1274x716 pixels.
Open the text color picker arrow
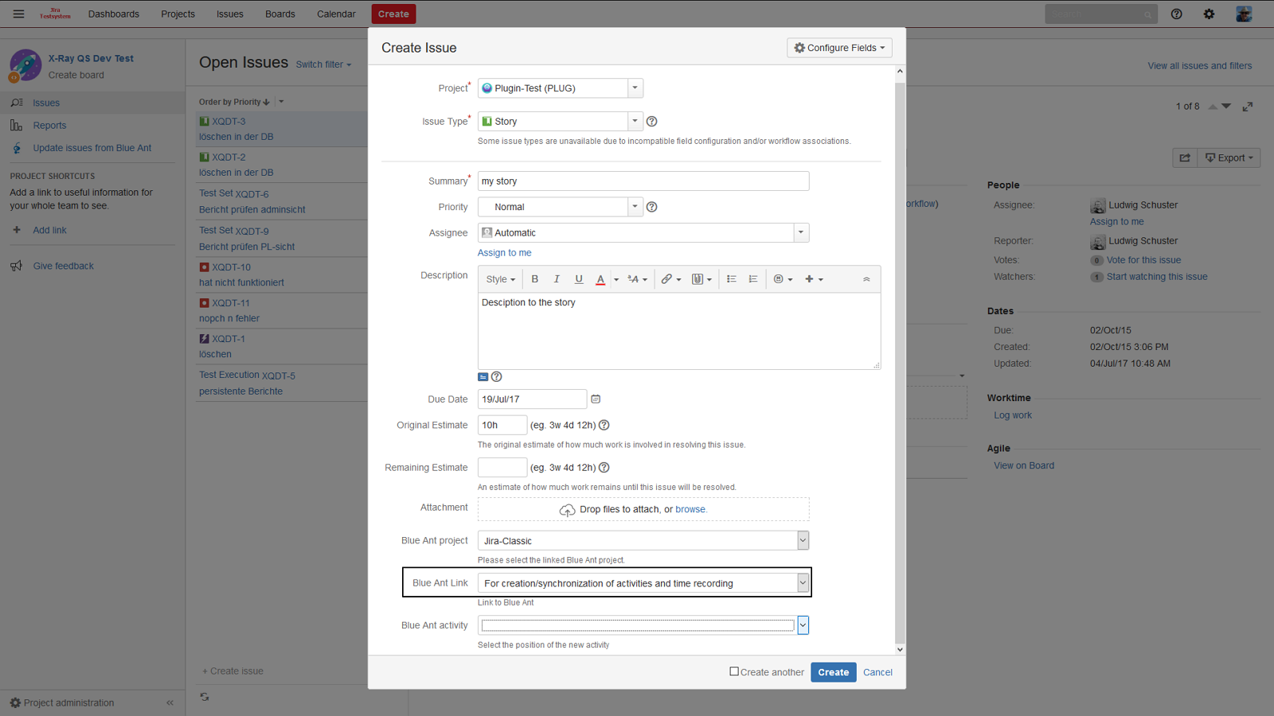pyautogui.click(x=616, y=280)
